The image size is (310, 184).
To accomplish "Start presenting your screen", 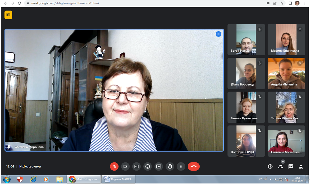I will (159, 166).
